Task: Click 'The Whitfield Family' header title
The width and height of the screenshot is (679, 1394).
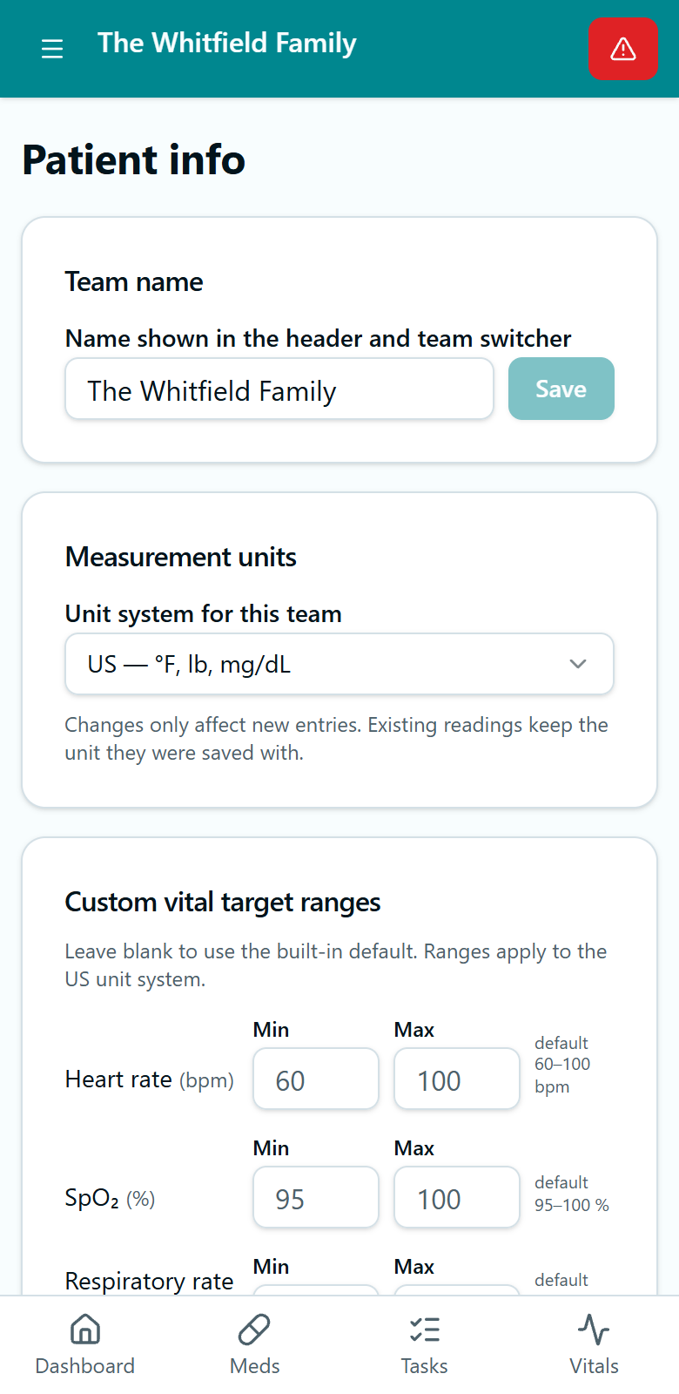Action: (227, 44)
